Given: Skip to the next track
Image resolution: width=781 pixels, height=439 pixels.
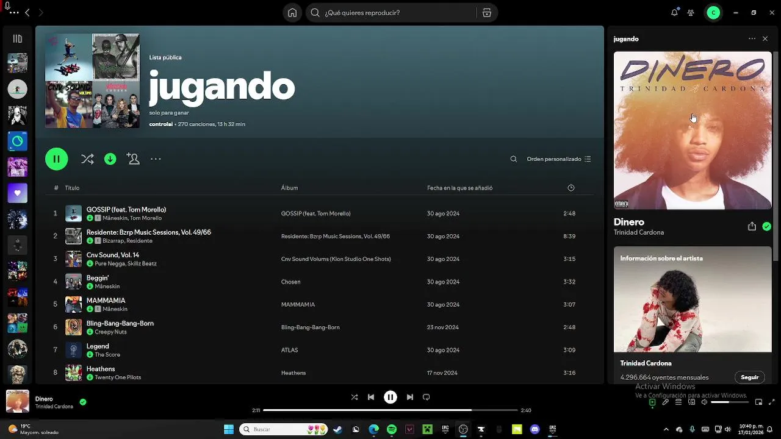Looking at the screenshot, I should [x=410, y=397].
